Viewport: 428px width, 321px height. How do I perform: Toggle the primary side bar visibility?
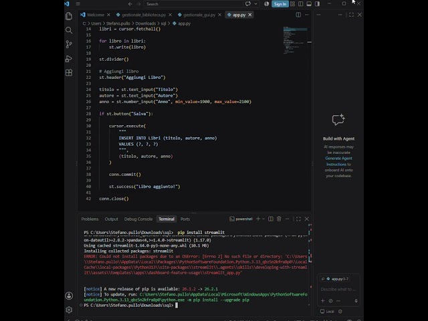coord(300,4)
